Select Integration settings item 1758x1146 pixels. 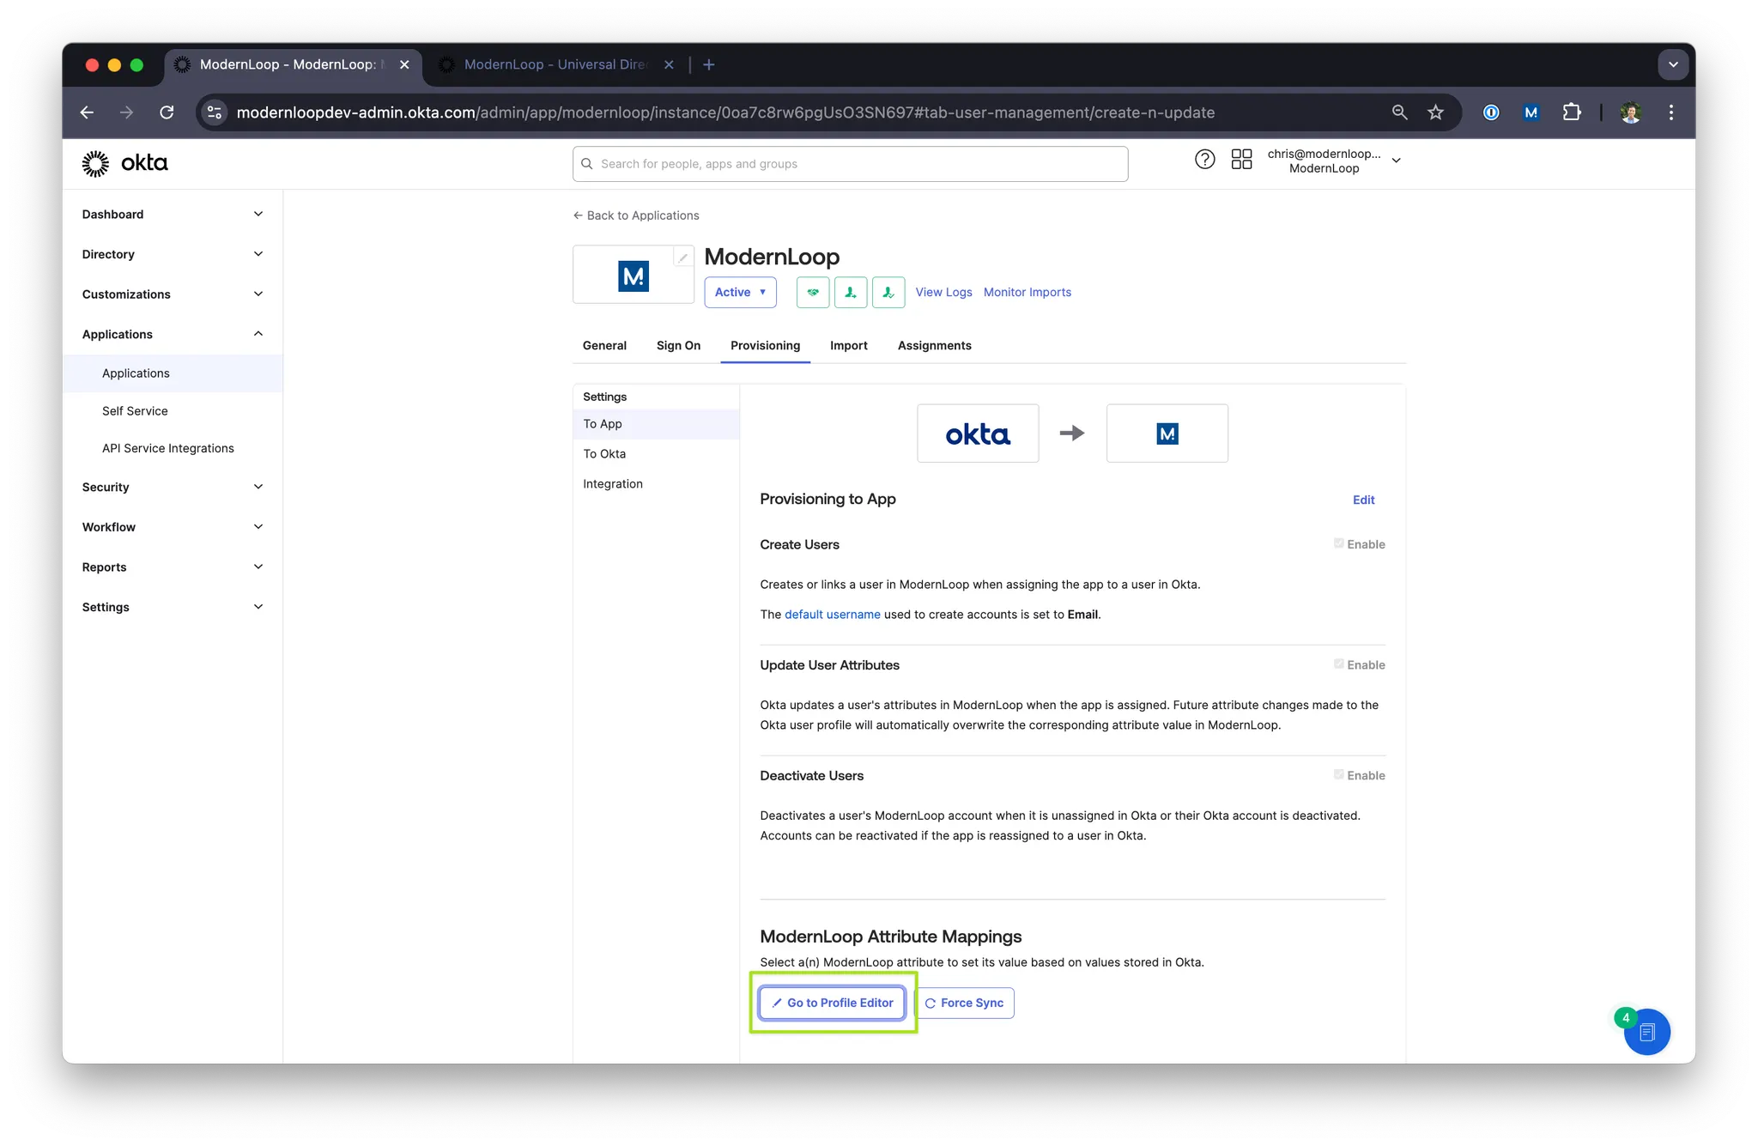click(x=656, y=484)
